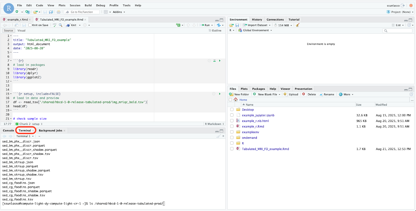Open the Session menu

[x=75, y=5]
